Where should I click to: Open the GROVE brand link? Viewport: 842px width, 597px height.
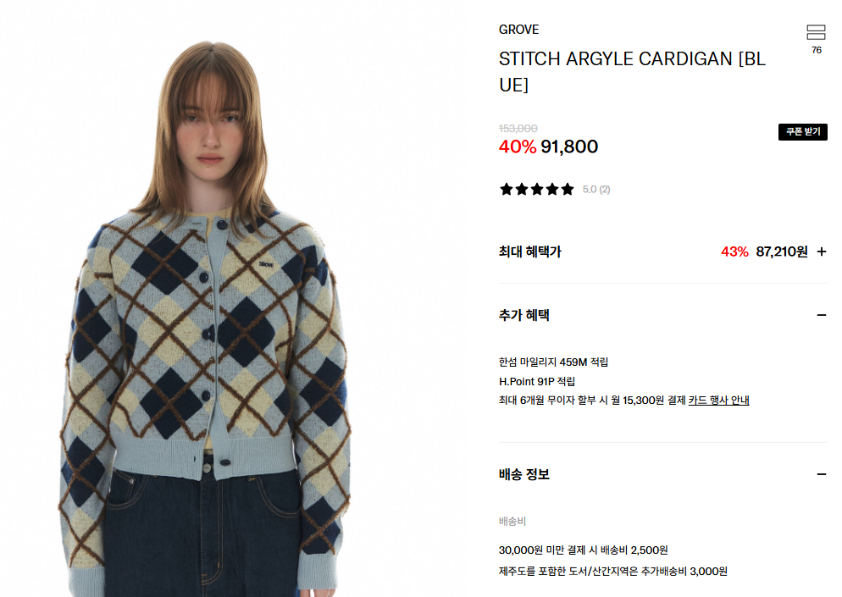(x=518, y=30)
